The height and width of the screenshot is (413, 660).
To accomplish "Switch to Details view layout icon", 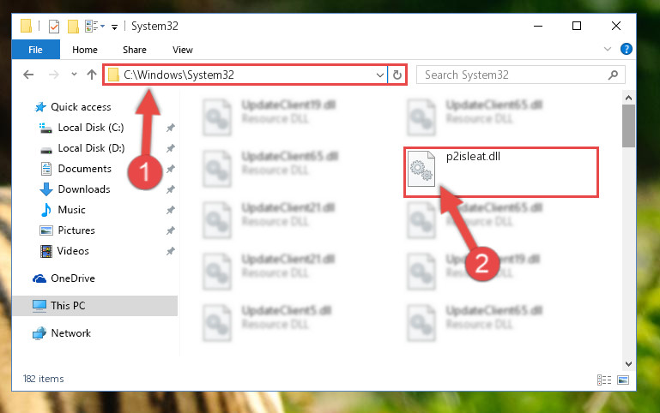I will [604, 380].
